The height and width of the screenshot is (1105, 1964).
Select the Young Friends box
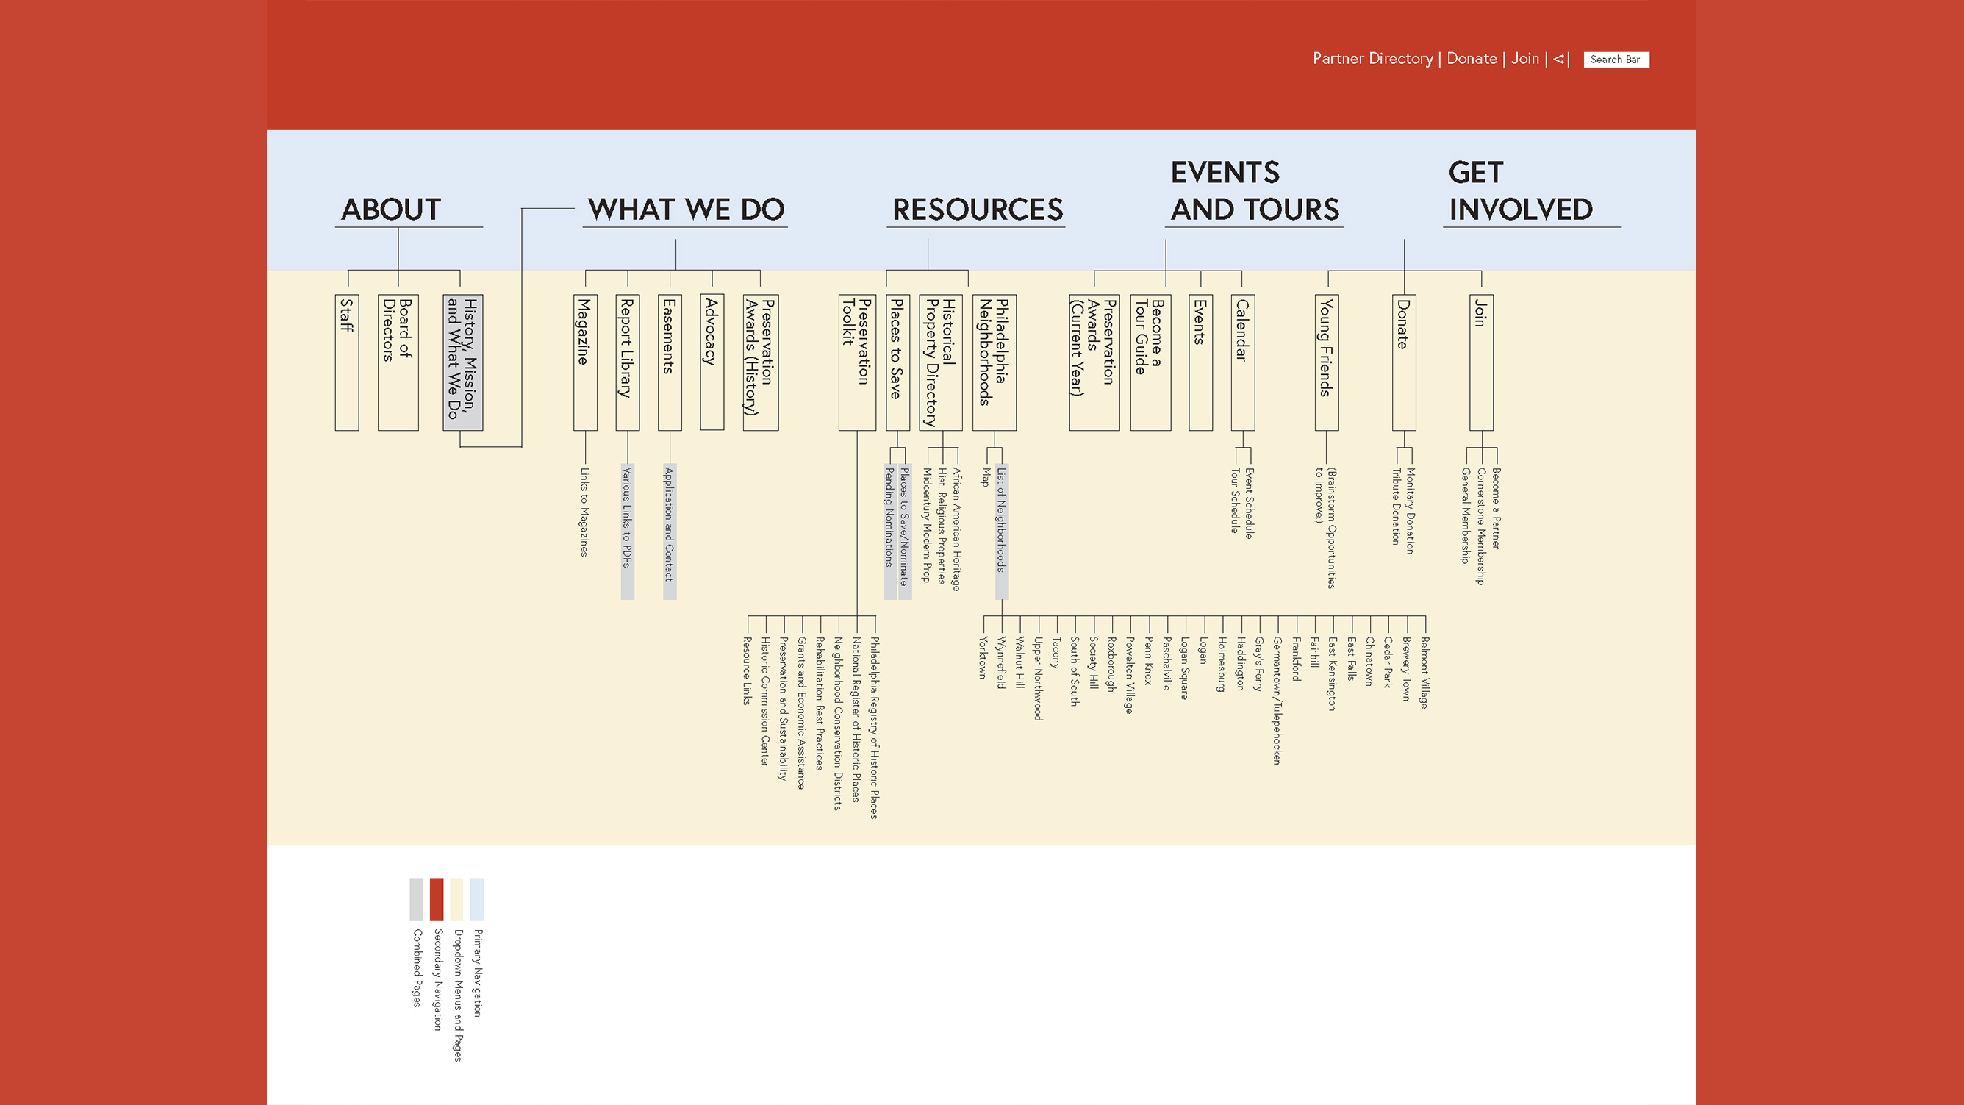pos(1327,362)
